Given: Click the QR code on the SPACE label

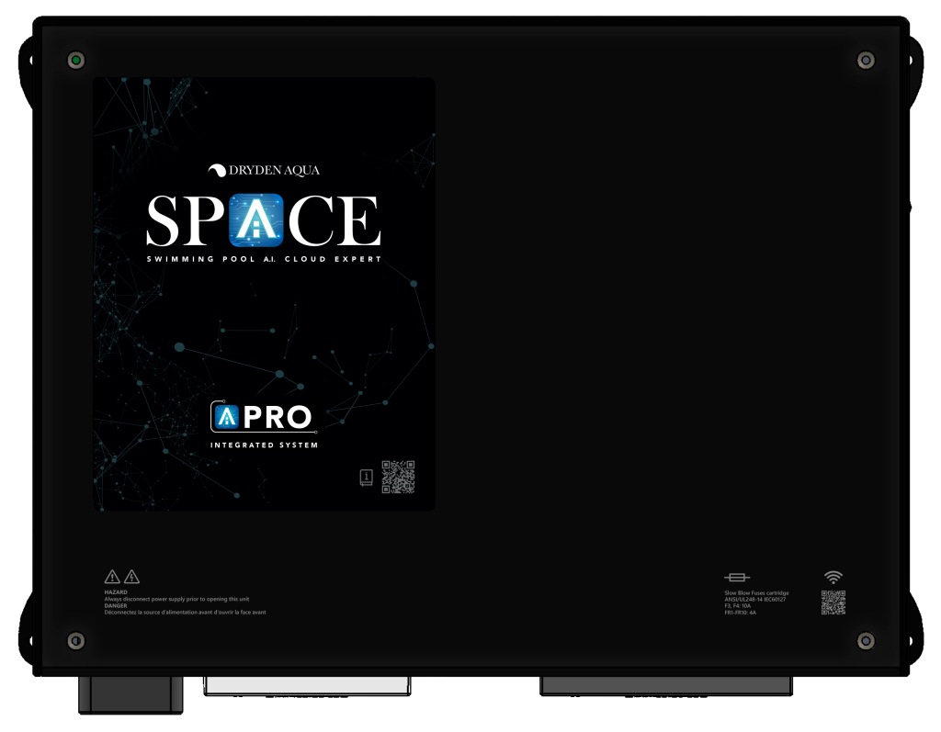Looking at the screenshot, I should (x=399, y=477).
